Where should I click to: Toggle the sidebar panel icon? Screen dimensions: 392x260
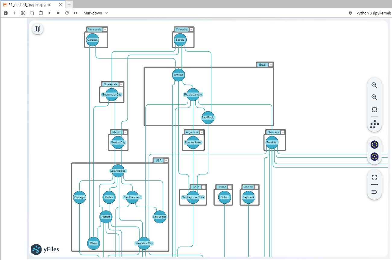click(375, 192)
